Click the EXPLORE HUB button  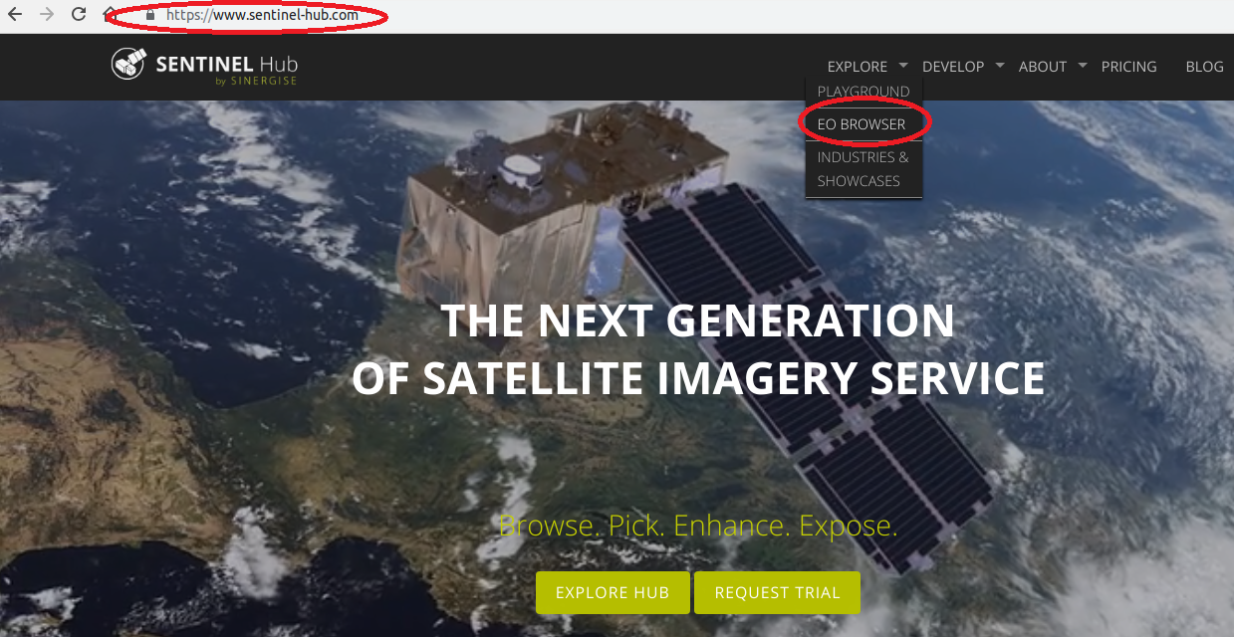click(613, 592)
